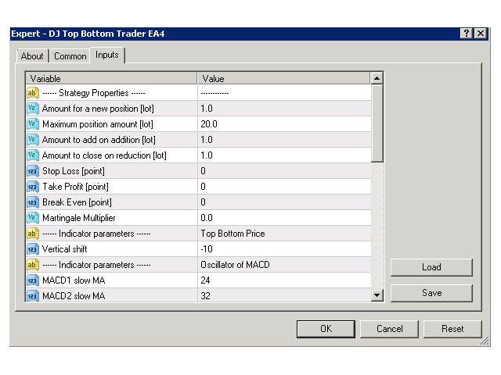Click the Oscillator of MACD value cell
Viewport: 501px width, 375px height.
coord(284,265)
